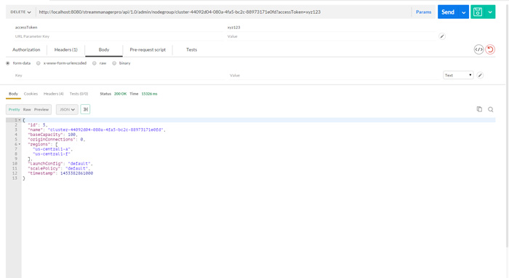The height and width of the screenshot is (278, 509).
Task: Click the "originConnections": 0 line
Action: [x=56, y=139]
